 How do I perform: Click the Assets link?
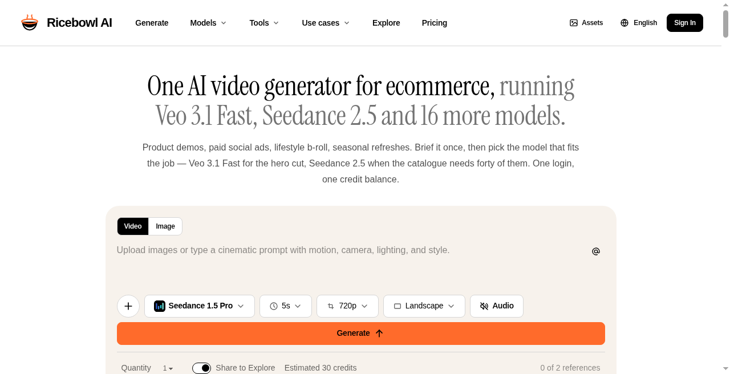click(x=586, y=23)
